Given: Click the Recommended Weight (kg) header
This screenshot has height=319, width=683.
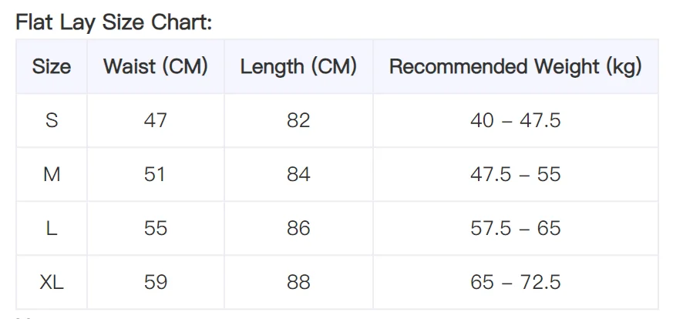Looking at the screenshot, I should pyautogui.click(x=516, y=66).
